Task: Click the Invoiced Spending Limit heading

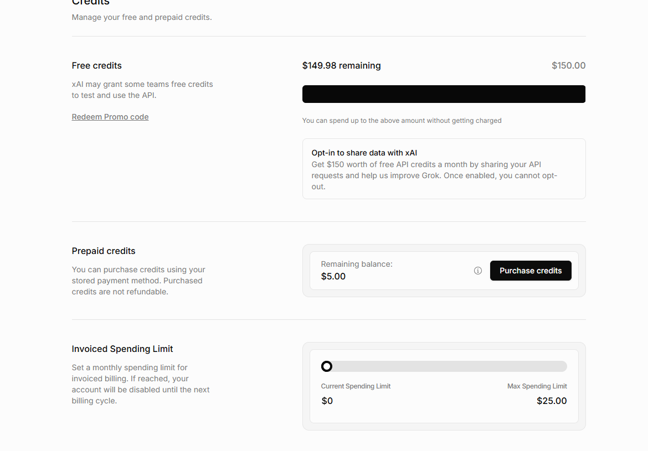Action: point(122,349)
